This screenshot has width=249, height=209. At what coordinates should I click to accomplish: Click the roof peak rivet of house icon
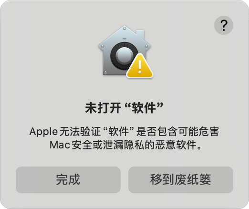click(x=124, y=29)
